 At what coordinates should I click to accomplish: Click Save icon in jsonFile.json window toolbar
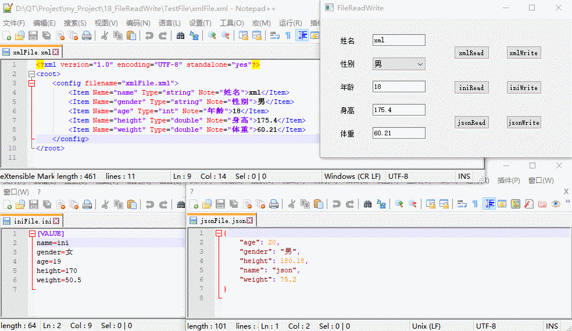[220, 204]
